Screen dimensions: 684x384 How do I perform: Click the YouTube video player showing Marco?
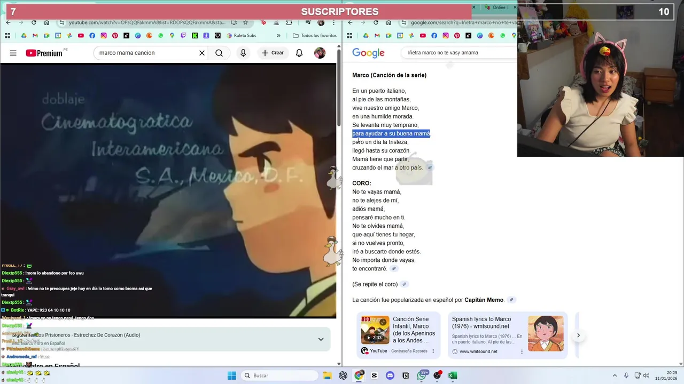pyautogui.click(x=168, y=190)
